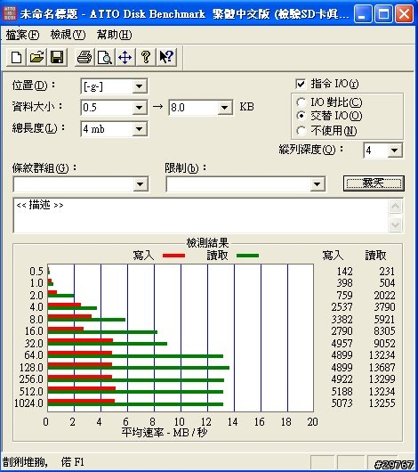This screenshot has width=418, height=472.
Task: Click the four-arrow move icon
Action: click(x=125, y=57)
